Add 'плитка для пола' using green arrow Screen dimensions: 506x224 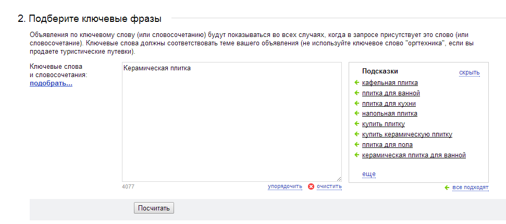356,144
